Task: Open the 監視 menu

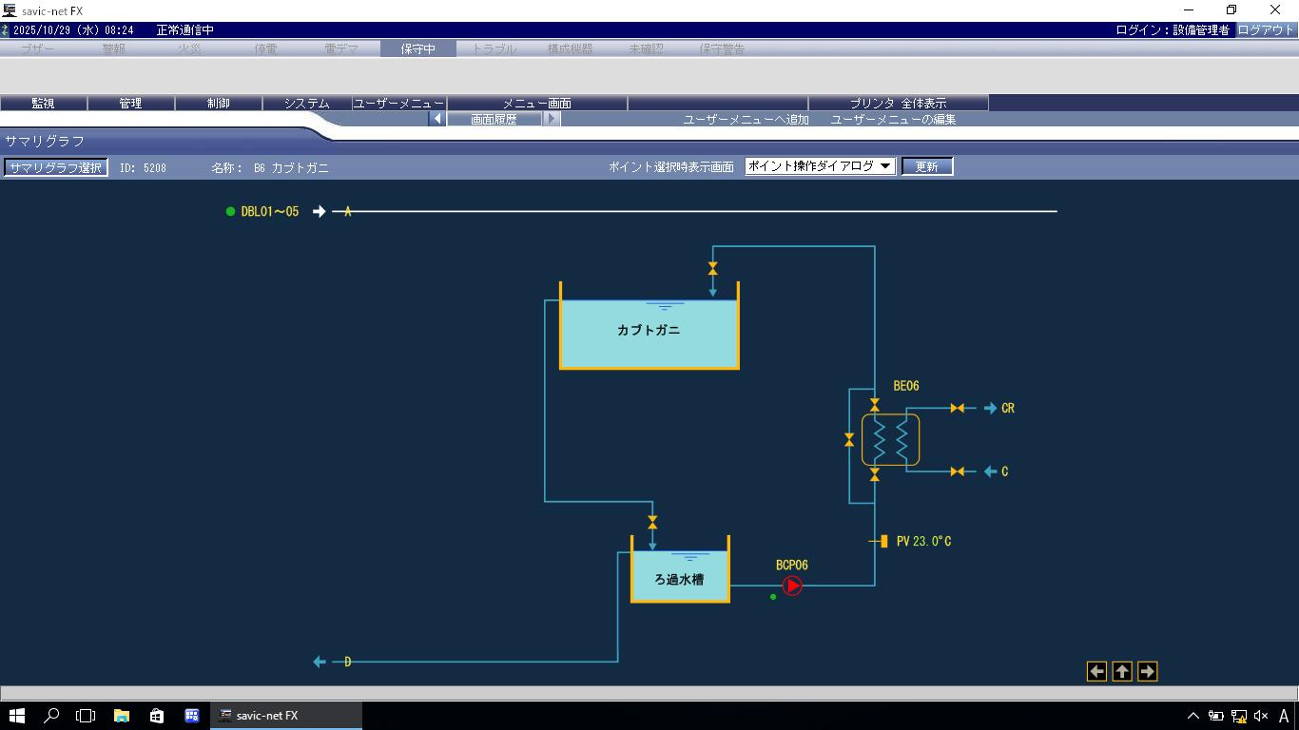Action: click(44, 103)
